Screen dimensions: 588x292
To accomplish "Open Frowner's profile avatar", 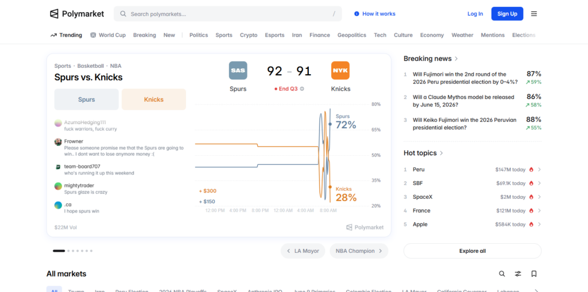I will tap(58, 142).
